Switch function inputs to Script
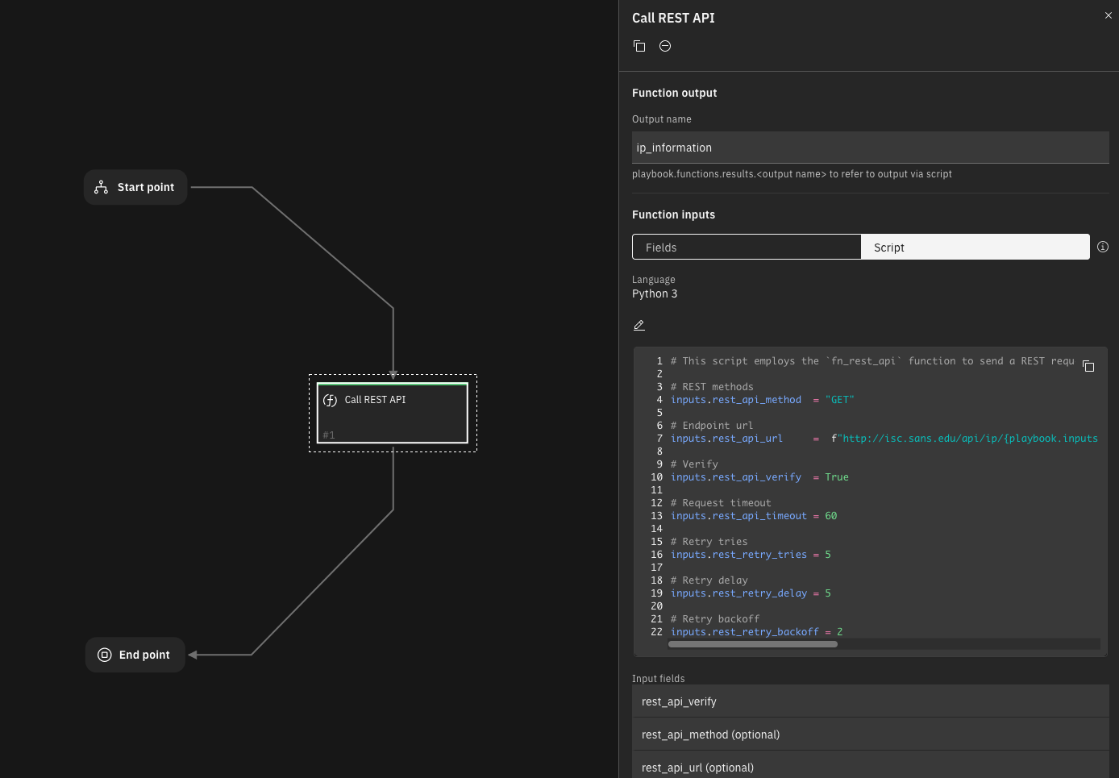 (975, 248)
